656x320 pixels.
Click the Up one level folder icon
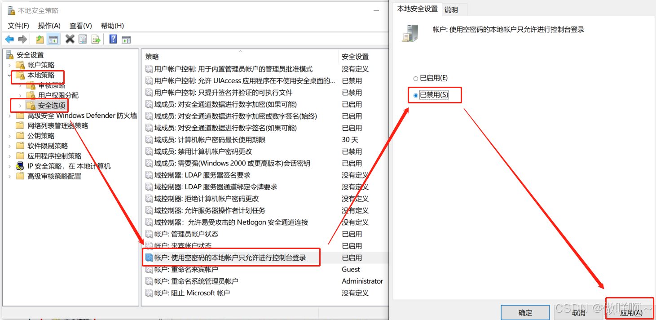pyautogui.click(x=40, y=40)
